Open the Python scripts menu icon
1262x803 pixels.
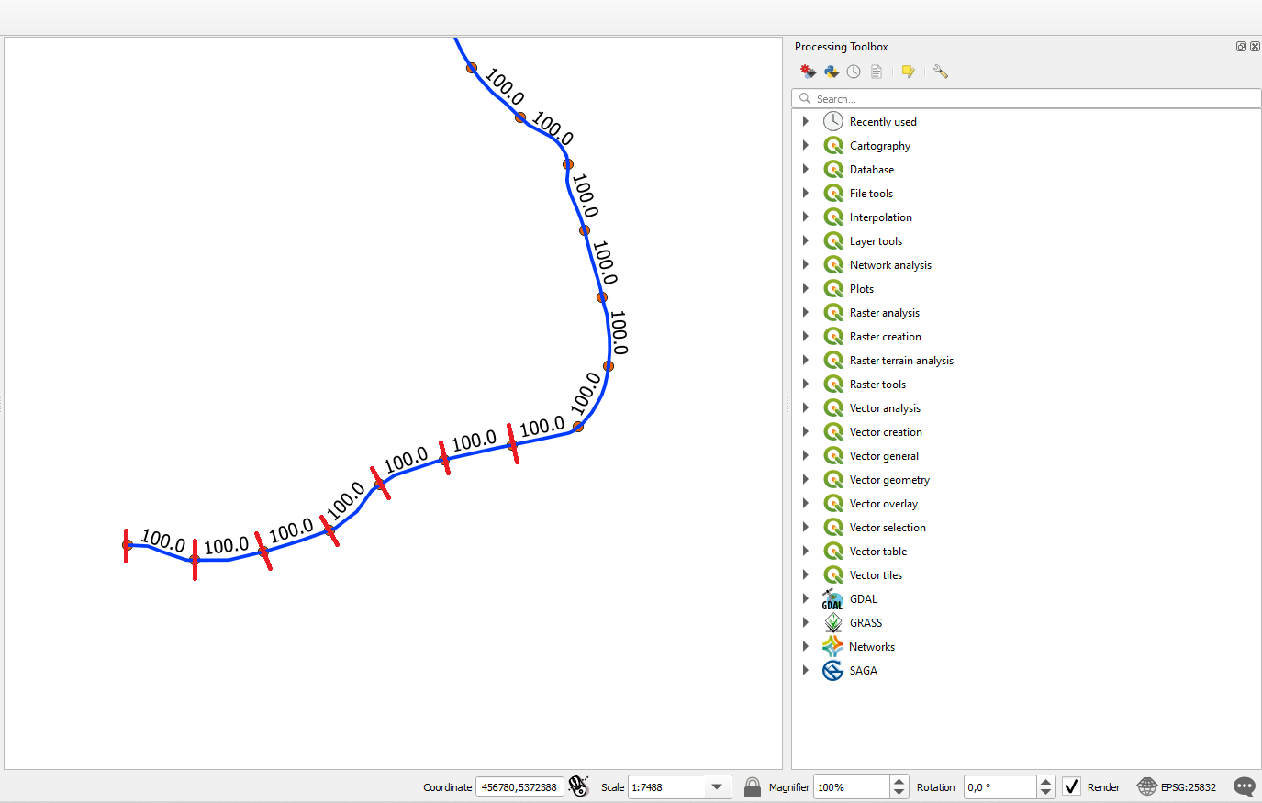pyautogui.click(x=832, y=72)
